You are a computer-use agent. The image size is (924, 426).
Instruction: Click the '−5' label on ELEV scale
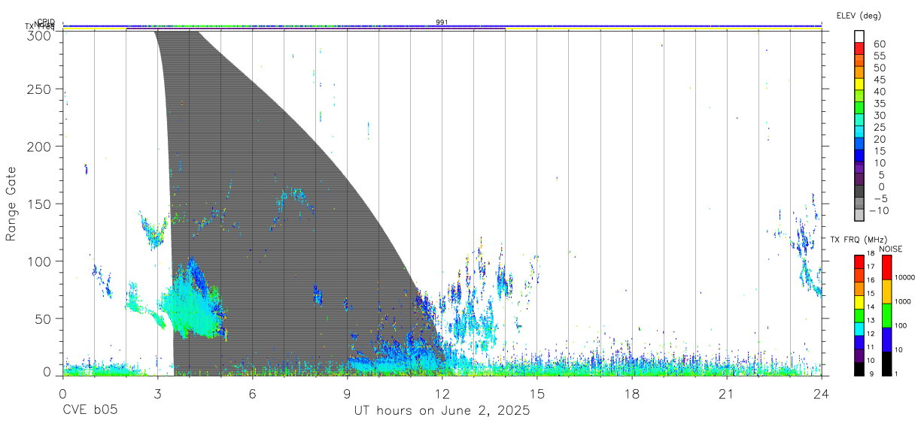tap(880, 198)
